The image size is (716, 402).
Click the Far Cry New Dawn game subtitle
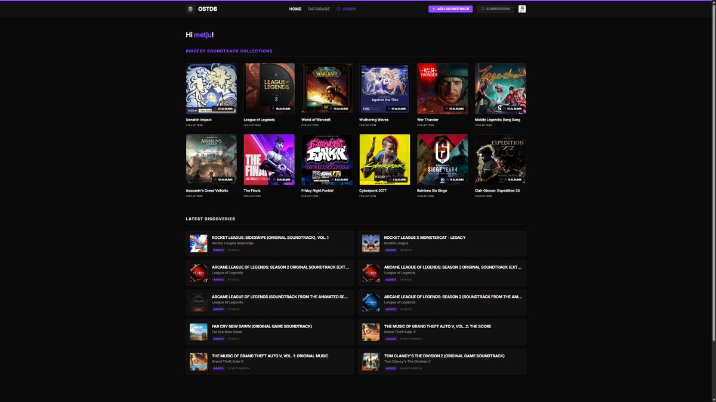[227, 332]
